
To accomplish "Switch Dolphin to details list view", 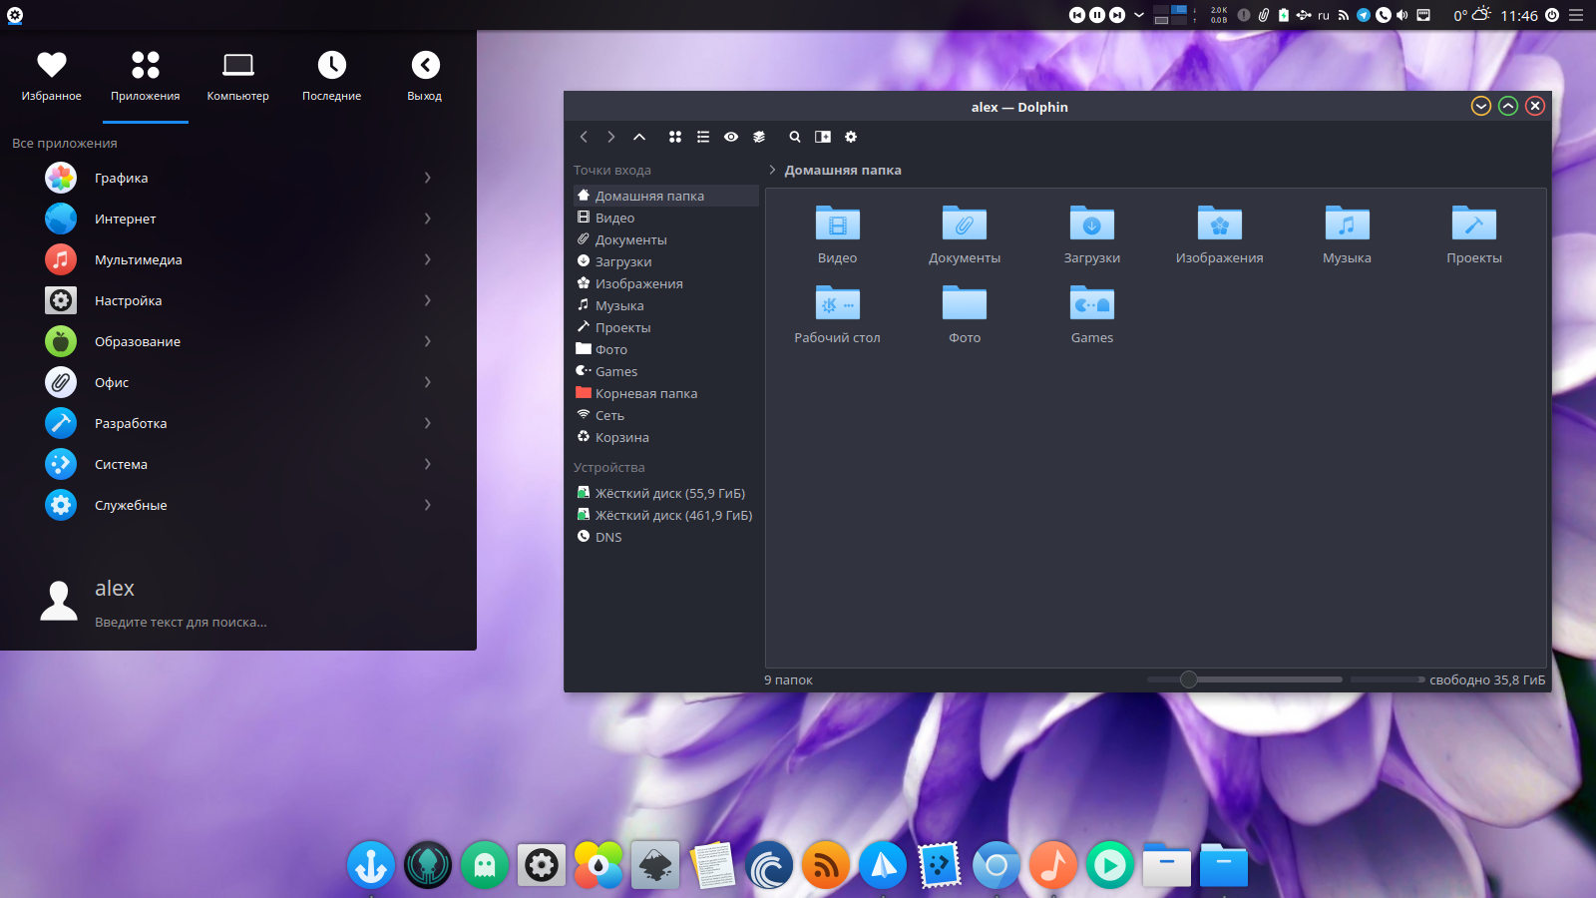I will click(703, 137).
